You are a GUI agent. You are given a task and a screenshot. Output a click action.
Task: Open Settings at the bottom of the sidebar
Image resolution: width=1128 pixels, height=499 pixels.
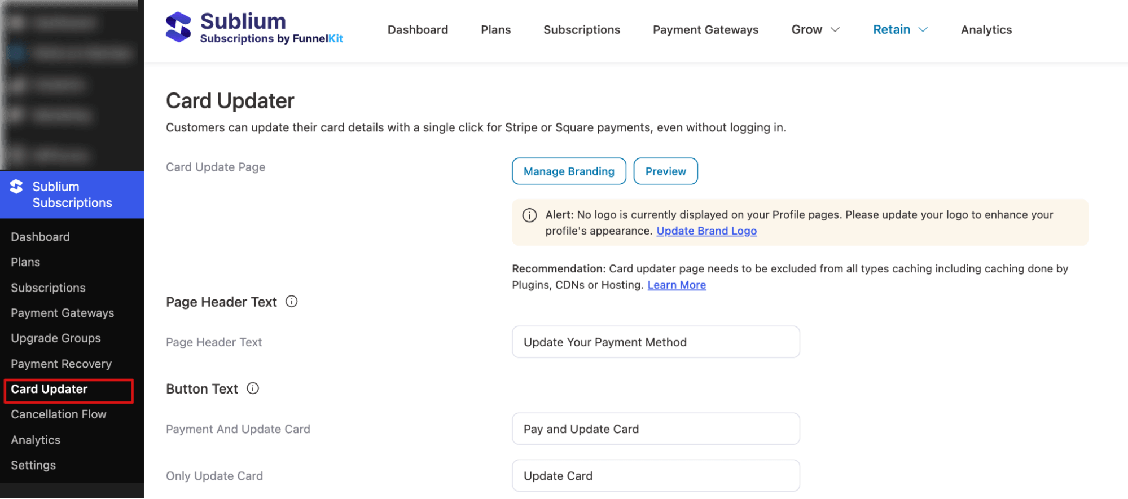33,465
